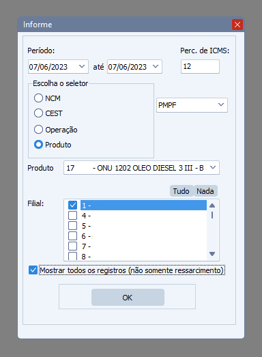Click the Filial list scroll up arrow

[212, 205]
